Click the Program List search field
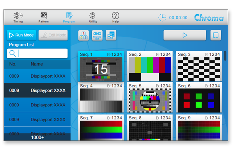Viewport: 234px width, 156px height. (37, 53)
